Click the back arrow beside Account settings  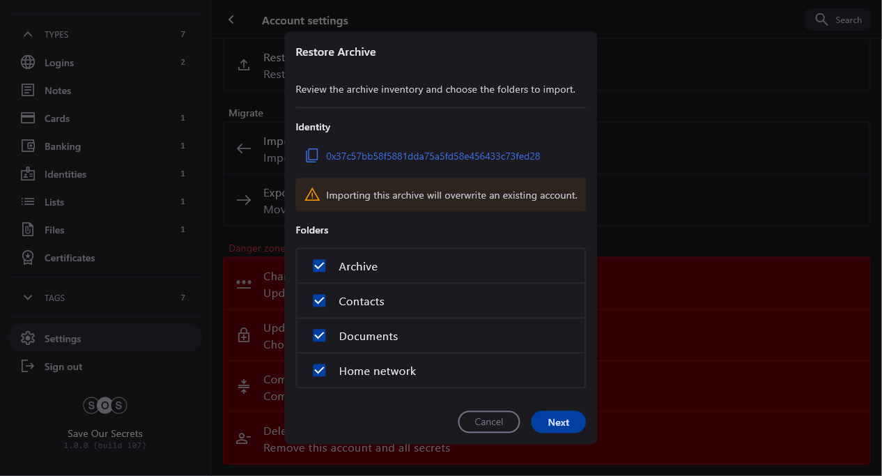coord(231,20)
